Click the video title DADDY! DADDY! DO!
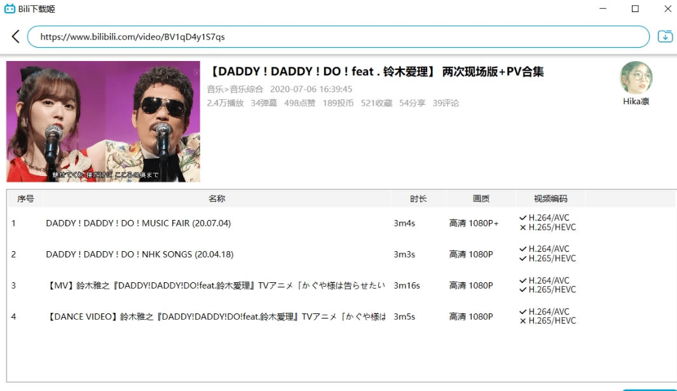 375,72
